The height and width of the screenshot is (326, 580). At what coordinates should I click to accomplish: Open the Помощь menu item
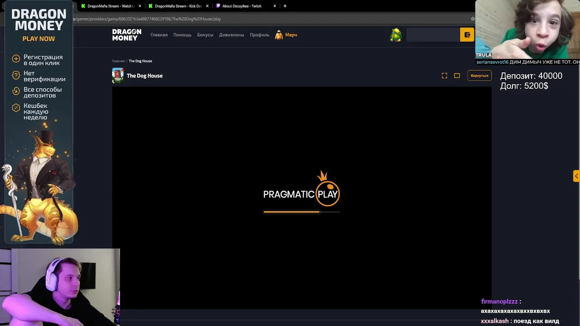[x=182, y=35]
